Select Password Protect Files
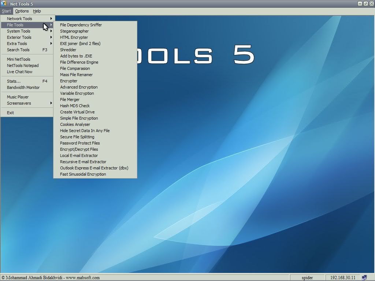 [95, 143]
